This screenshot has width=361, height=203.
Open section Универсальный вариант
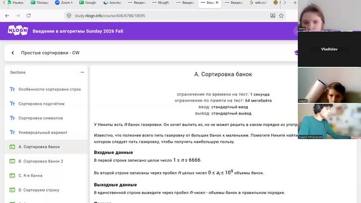(46, 133)
